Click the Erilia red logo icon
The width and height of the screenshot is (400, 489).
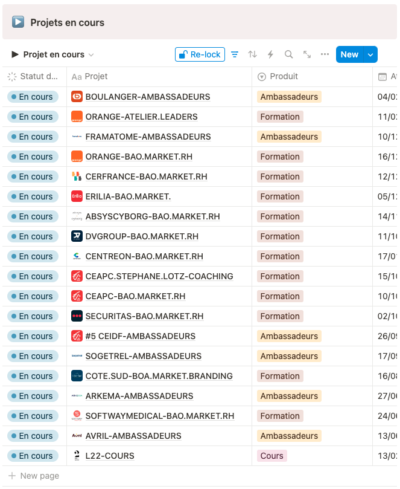tap(77, 196)
